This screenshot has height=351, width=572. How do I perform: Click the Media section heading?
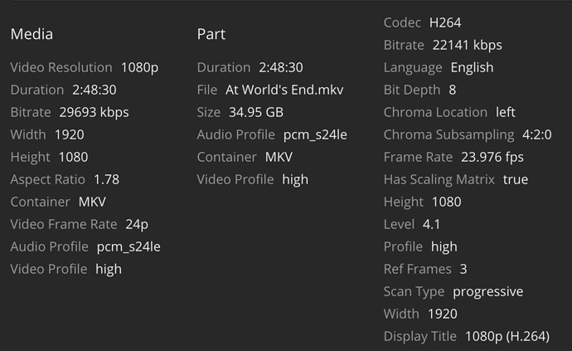[32, 34]
